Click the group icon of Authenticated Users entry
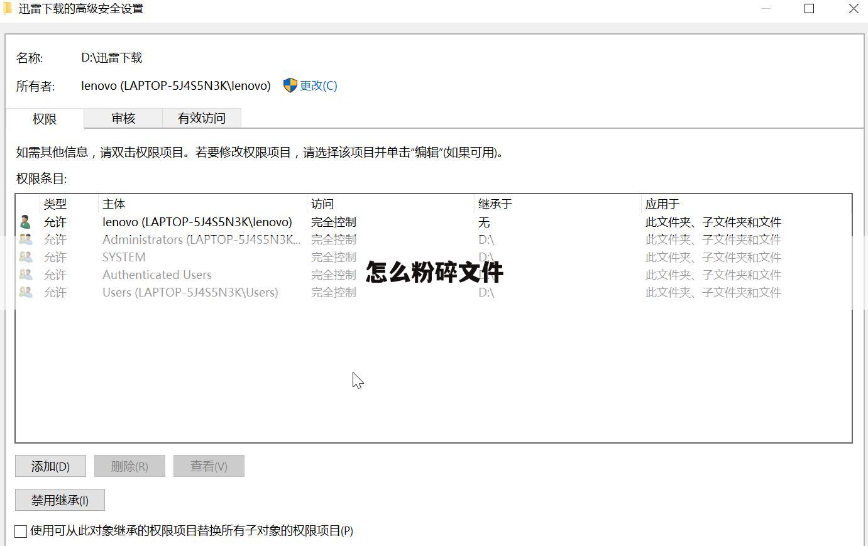The width and height of the screenshot is (868, 546). (x=25, y=275)
